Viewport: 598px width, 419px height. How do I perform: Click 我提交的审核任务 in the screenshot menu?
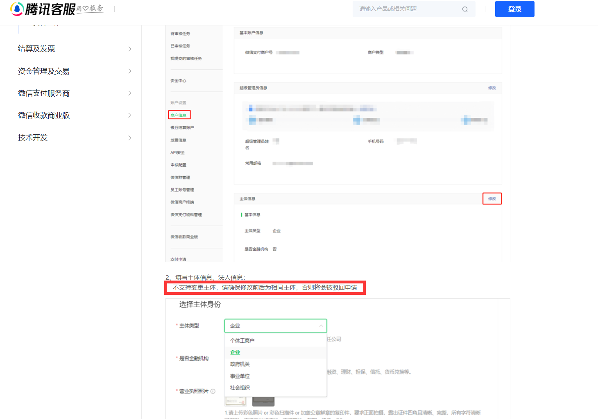[x=186, y=59]
